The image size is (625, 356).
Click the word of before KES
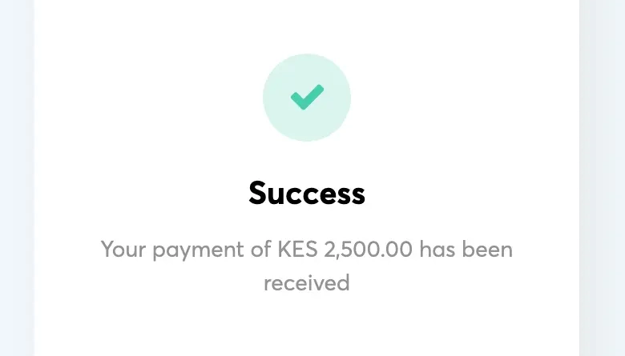tap(260, 250)
